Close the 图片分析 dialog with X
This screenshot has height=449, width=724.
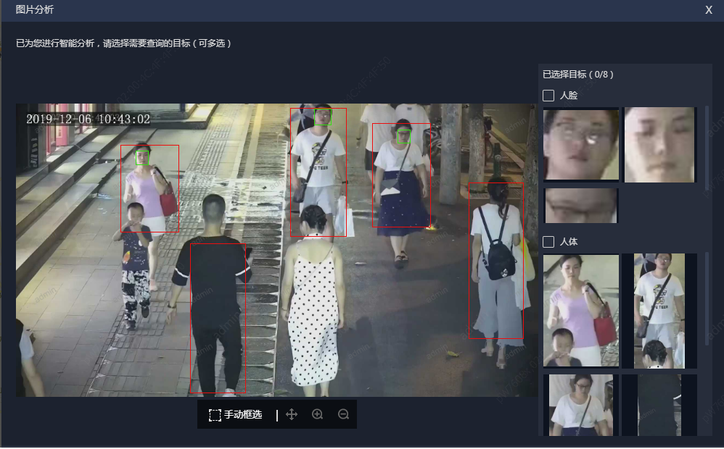pos(709,10)
